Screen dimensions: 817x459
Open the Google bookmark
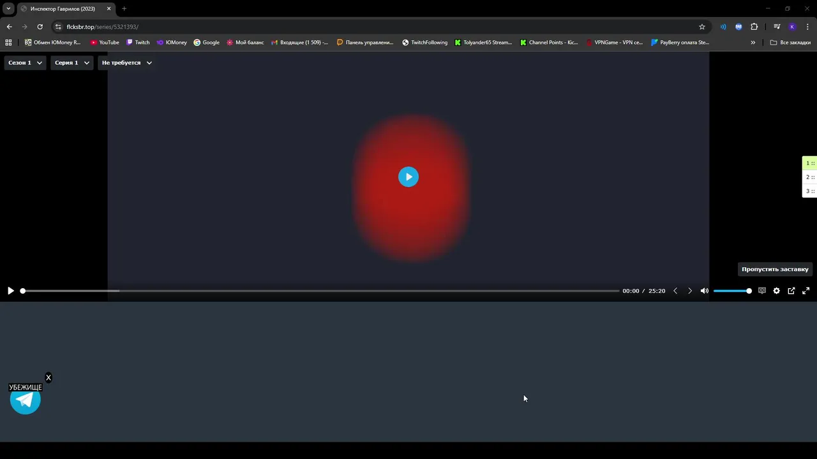[207, 43]
